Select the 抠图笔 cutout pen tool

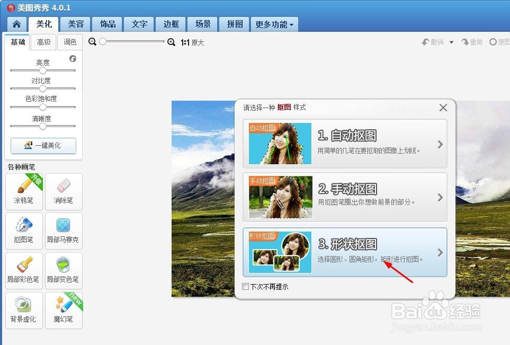tap(24, 231)
